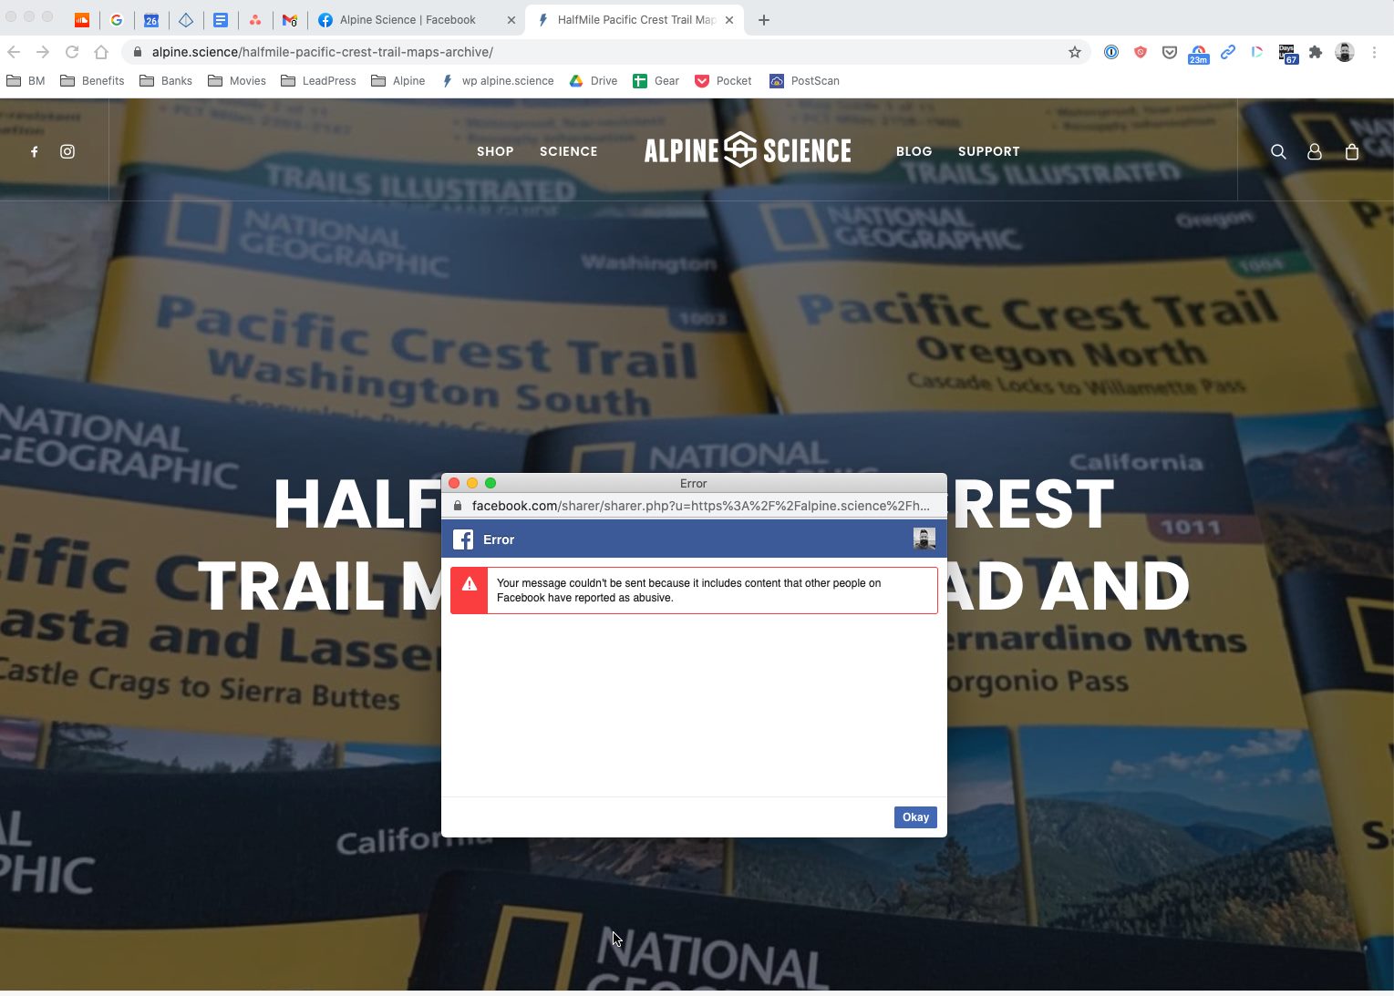Open the Extensions puzzle menu
Viewport: 1394px width, 996px height.
click(1316, 52)
